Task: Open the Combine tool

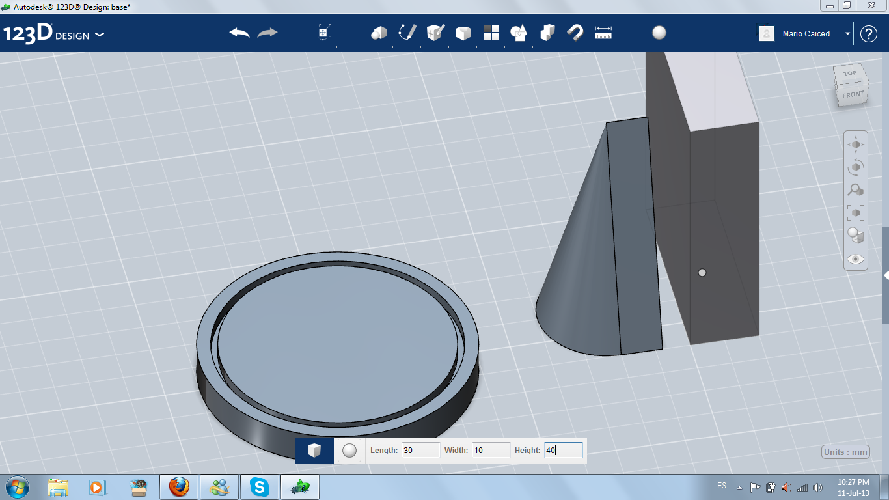Action: [547, 33]
